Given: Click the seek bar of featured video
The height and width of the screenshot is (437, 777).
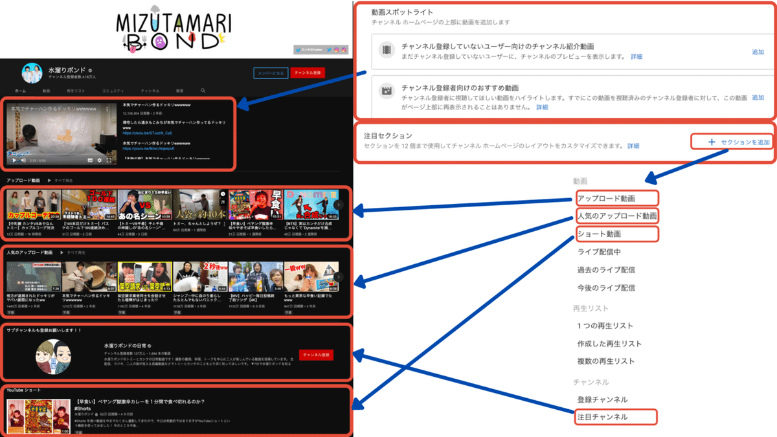Looking at the screenshot, I should pyautogui.click(x=61, y=155).
